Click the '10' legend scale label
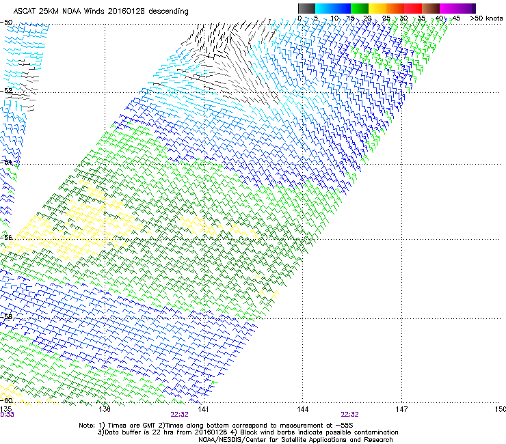This screenshot has width=506, height=444. point(334,18)
